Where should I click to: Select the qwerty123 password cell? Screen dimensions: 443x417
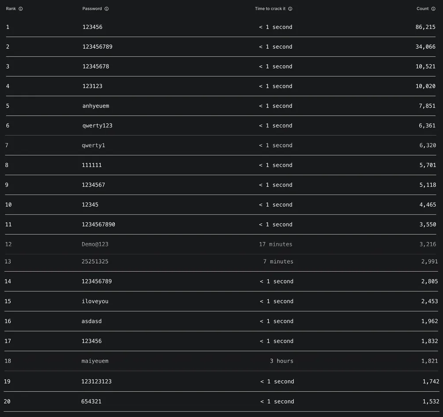(x=97, y=126)
